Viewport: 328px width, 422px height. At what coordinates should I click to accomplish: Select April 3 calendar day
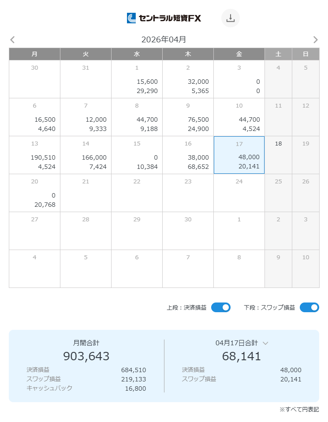pyautogui.click(x=239, y=79)
